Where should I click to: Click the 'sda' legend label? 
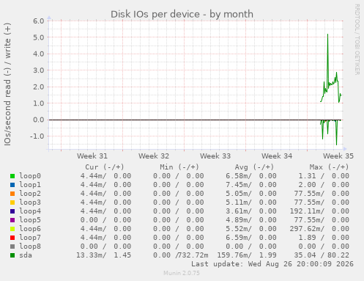point(26,255)
